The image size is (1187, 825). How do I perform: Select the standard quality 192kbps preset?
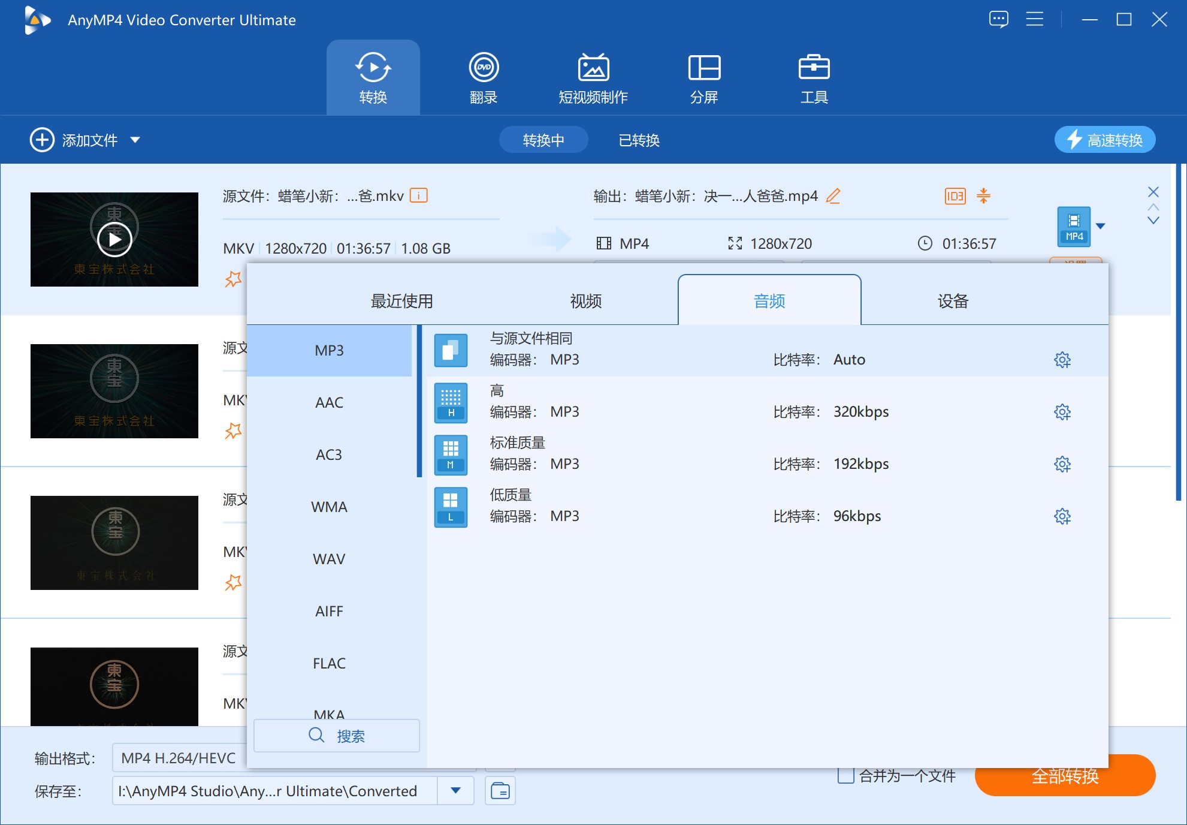[767, 454]
